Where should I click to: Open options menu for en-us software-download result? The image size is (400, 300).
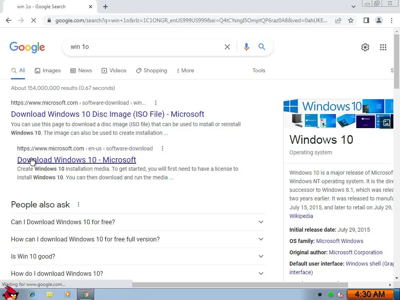[x=162, y=148]
